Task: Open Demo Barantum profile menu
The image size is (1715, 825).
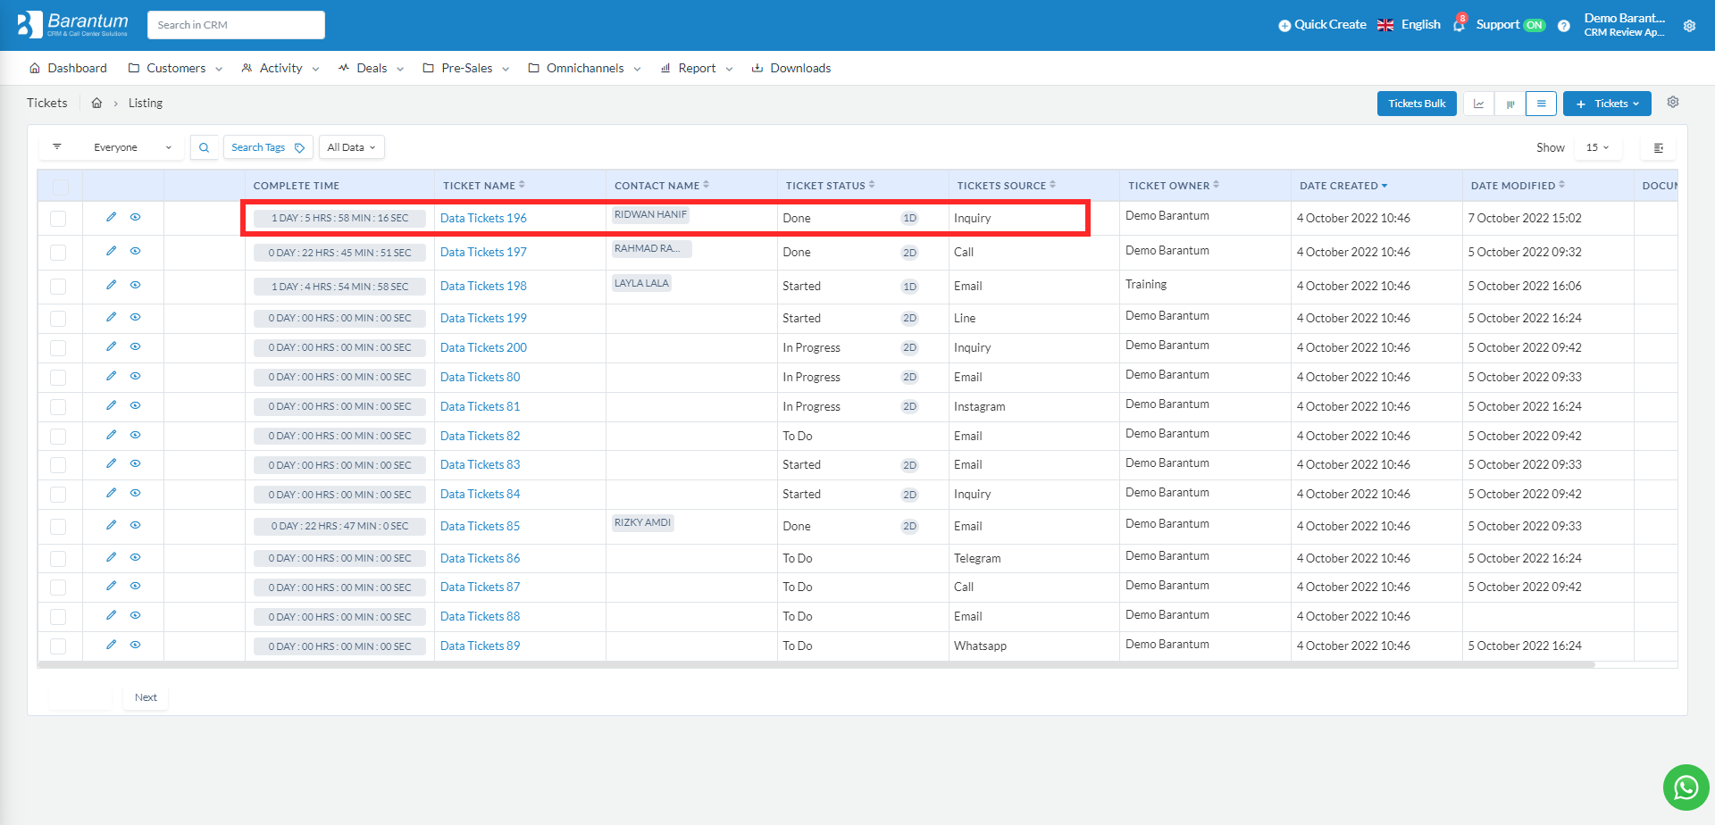Action: coord(1624,25)
